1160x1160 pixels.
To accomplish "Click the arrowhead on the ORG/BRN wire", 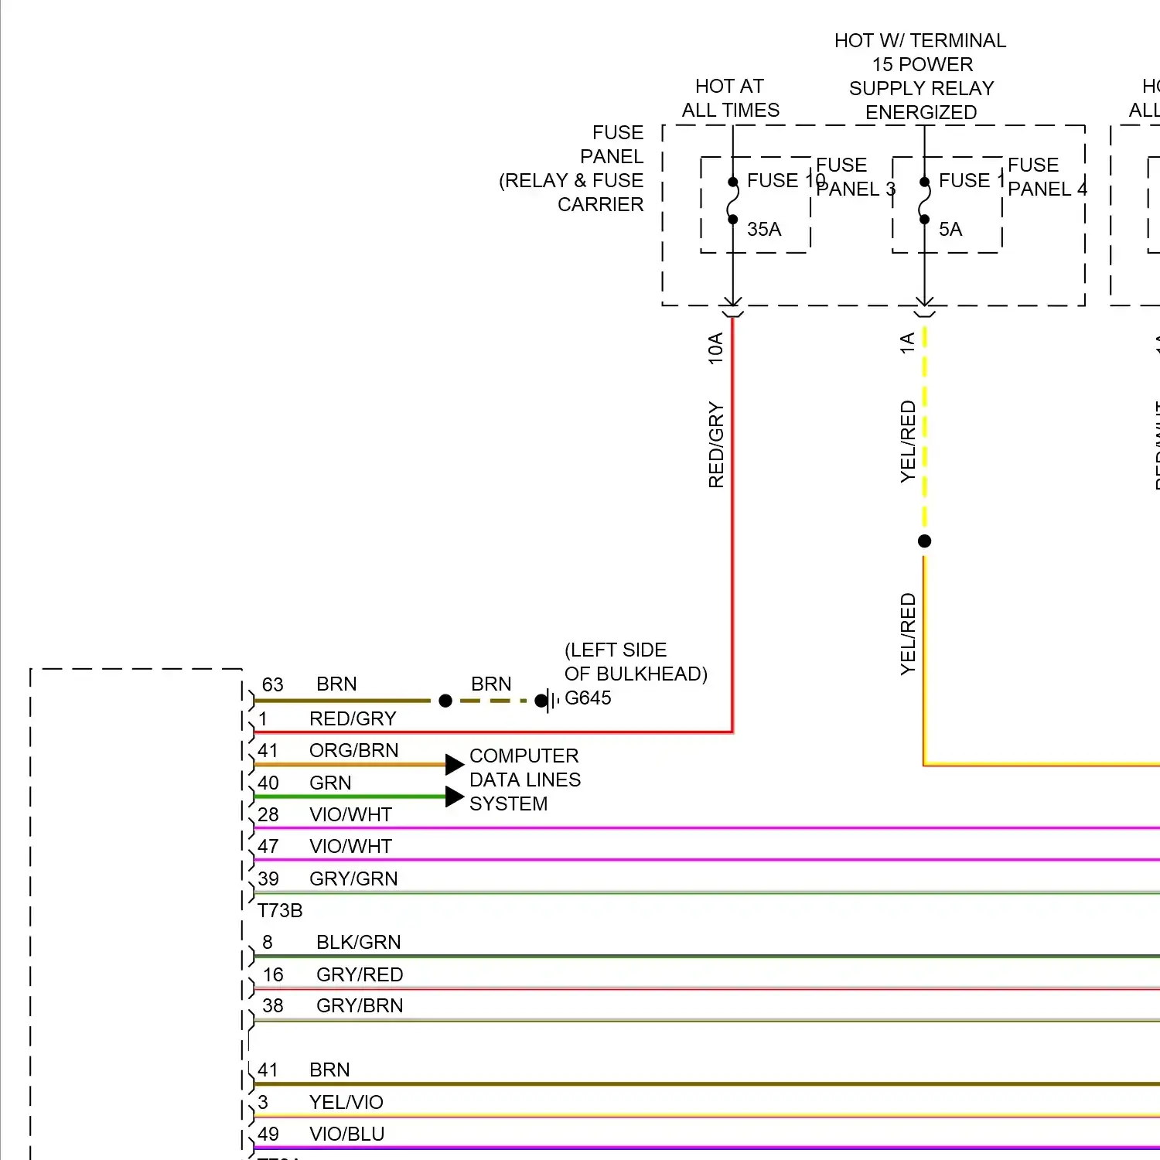I will pos(455,764).
